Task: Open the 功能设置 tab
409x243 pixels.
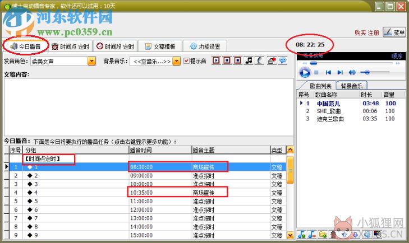Action: 205,46
